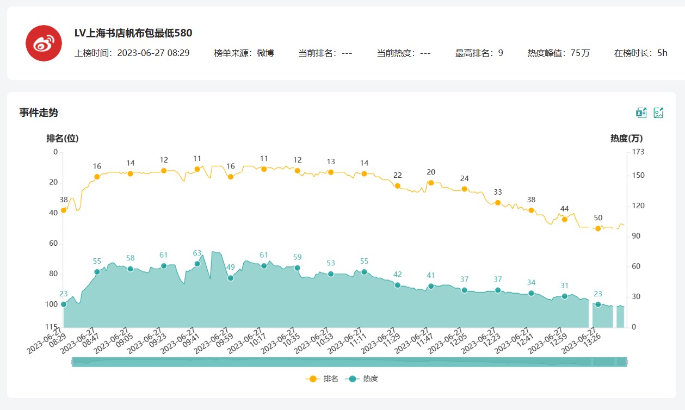Click the 事件走势 section heading
This screenshot has width=685, height=410.
(x=39, y=113)
